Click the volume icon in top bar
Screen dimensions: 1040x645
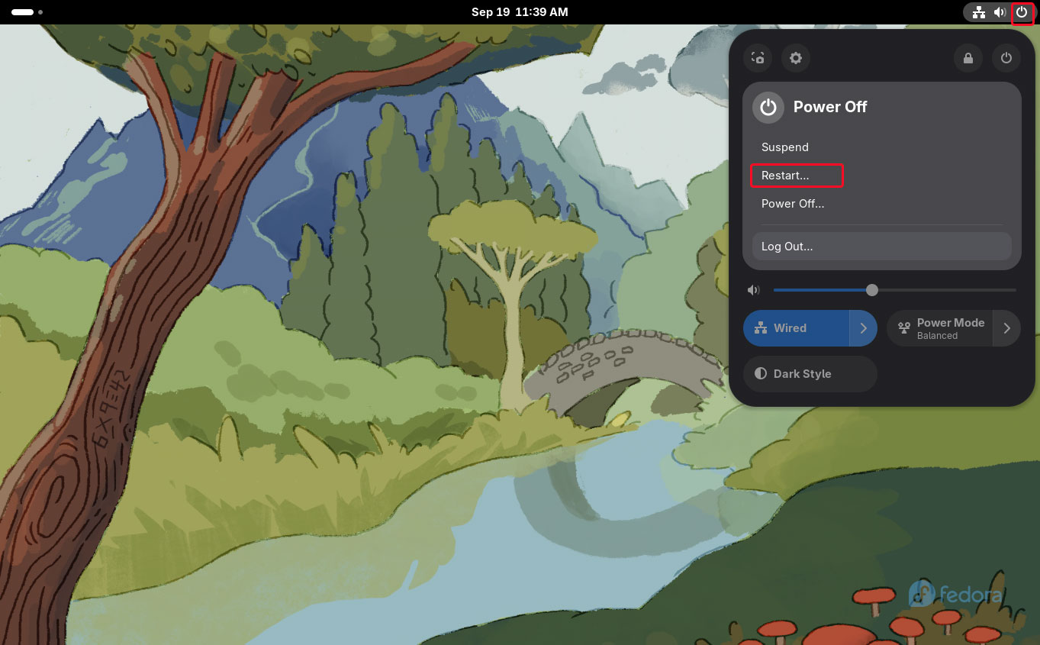tap(1000, 12)
